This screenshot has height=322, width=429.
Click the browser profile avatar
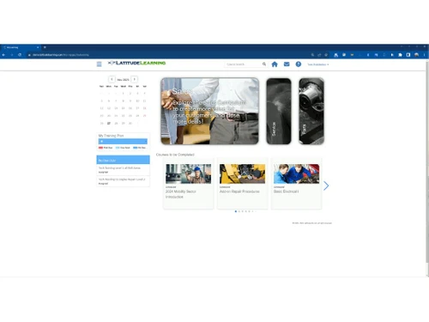tap(417, 55)
